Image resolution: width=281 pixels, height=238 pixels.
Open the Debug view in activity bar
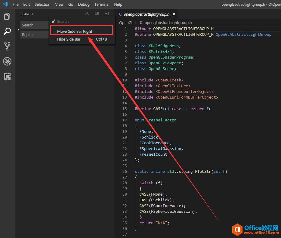coord(7,61)
